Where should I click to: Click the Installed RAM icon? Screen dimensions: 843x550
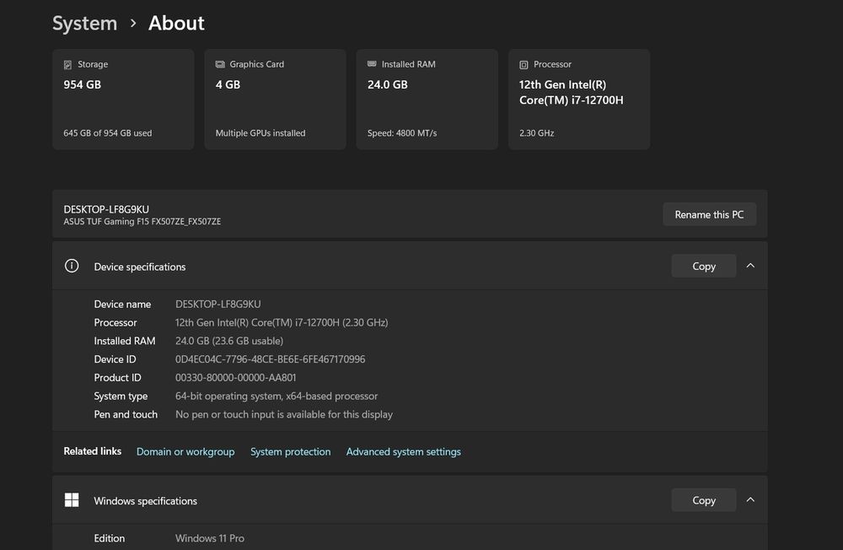point(372,65)
